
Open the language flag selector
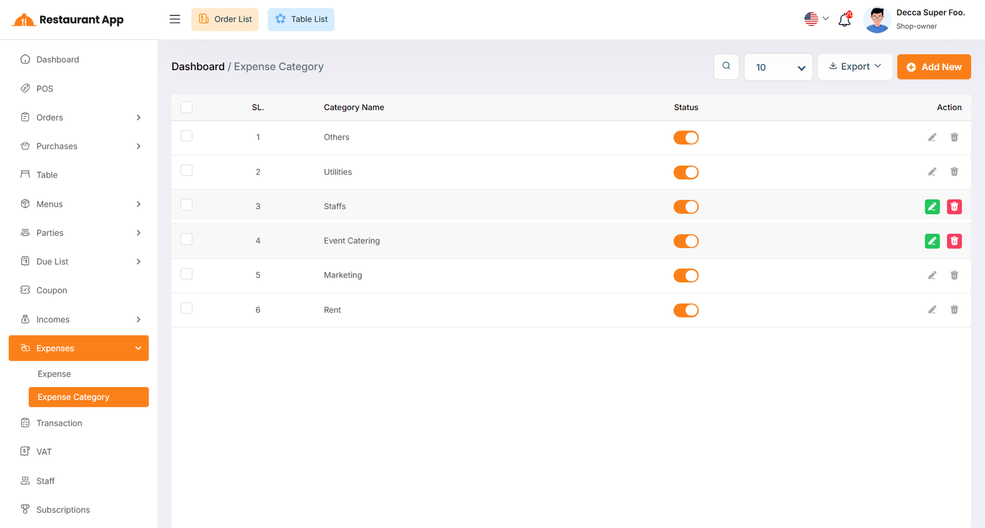816,19
